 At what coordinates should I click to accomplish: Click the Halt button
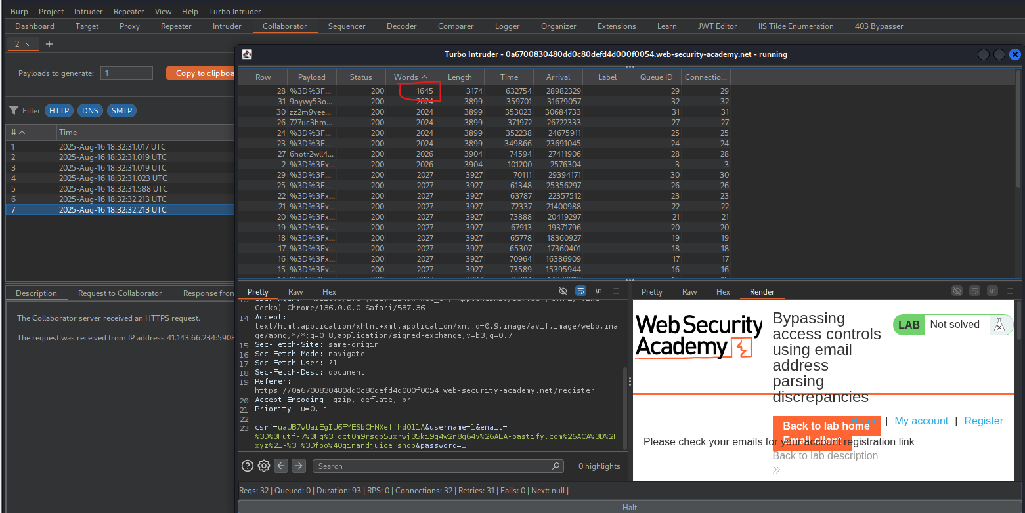pos(629,507)
